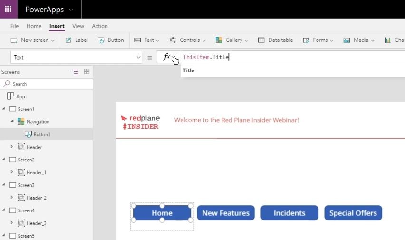
Task: Select Header_1 in the tree
Action: pyautogui.click(x=37, y=172)
